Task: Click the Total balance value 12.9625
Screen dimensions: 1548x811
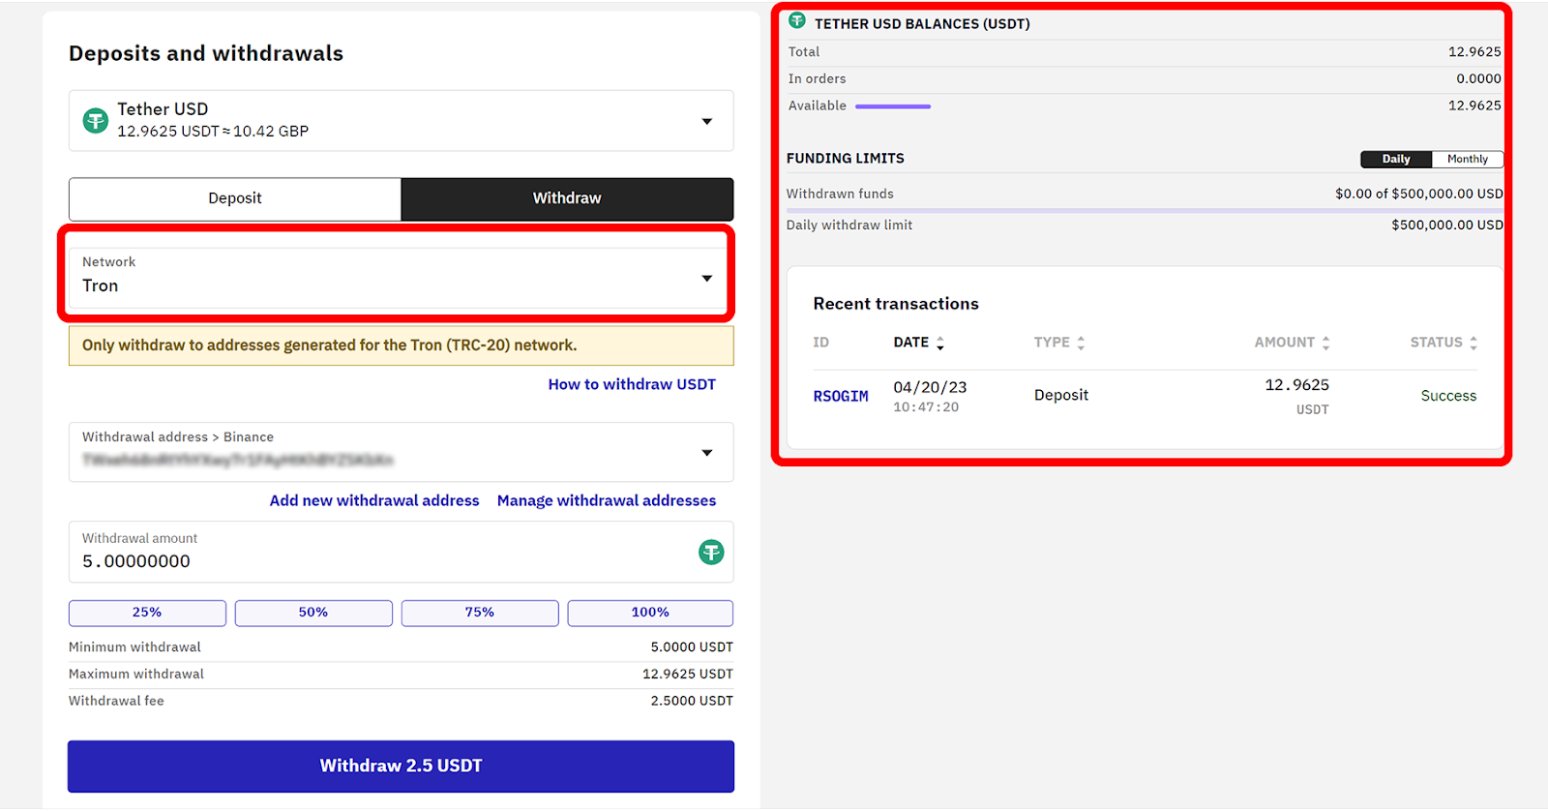Action: pos(1474,52)
